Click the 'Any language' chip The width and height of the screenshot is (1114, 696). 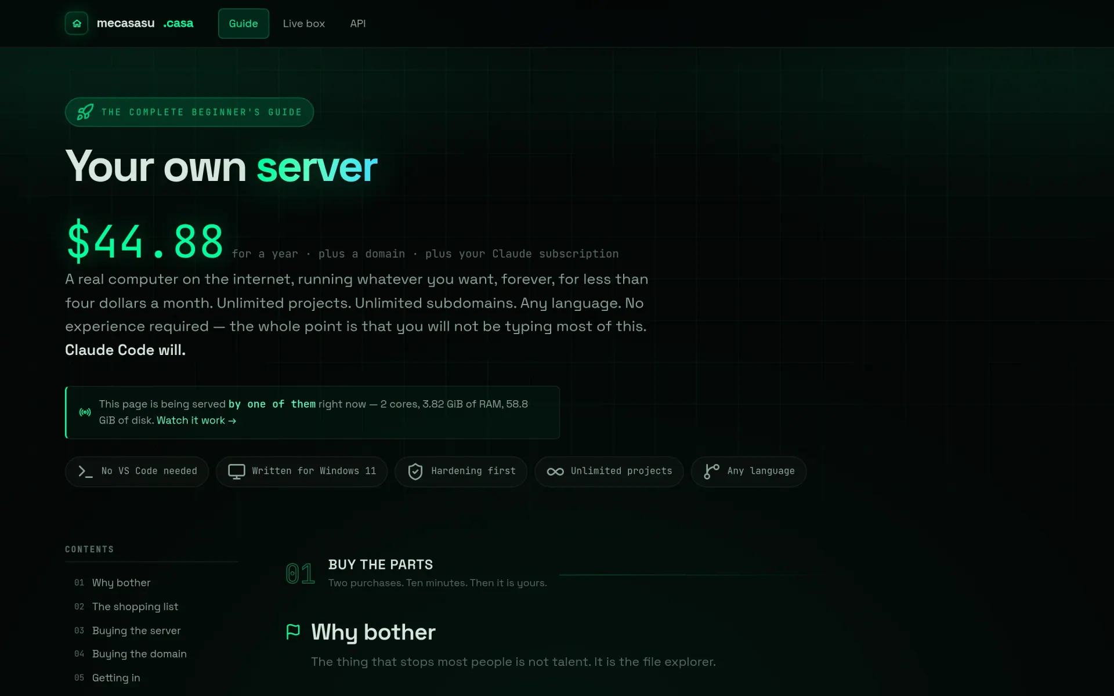point(748,472)
